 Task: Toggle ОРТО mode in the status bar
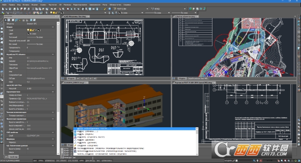point(81,160)
